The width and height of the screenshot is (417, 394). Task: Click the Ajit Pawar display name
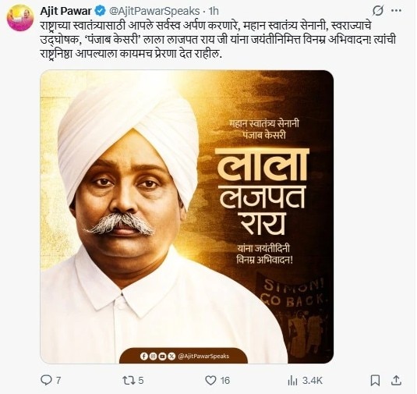click(65, 11)
